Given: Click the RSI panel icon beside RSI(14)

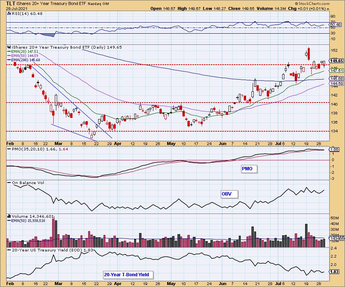Looking at the screenshot, I should [x=9, y=13].
